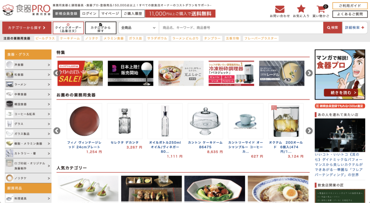Show next お薦めの業務用食器 items with right arrow
Viewport: 370px width, 203px height.
(309, 131)
